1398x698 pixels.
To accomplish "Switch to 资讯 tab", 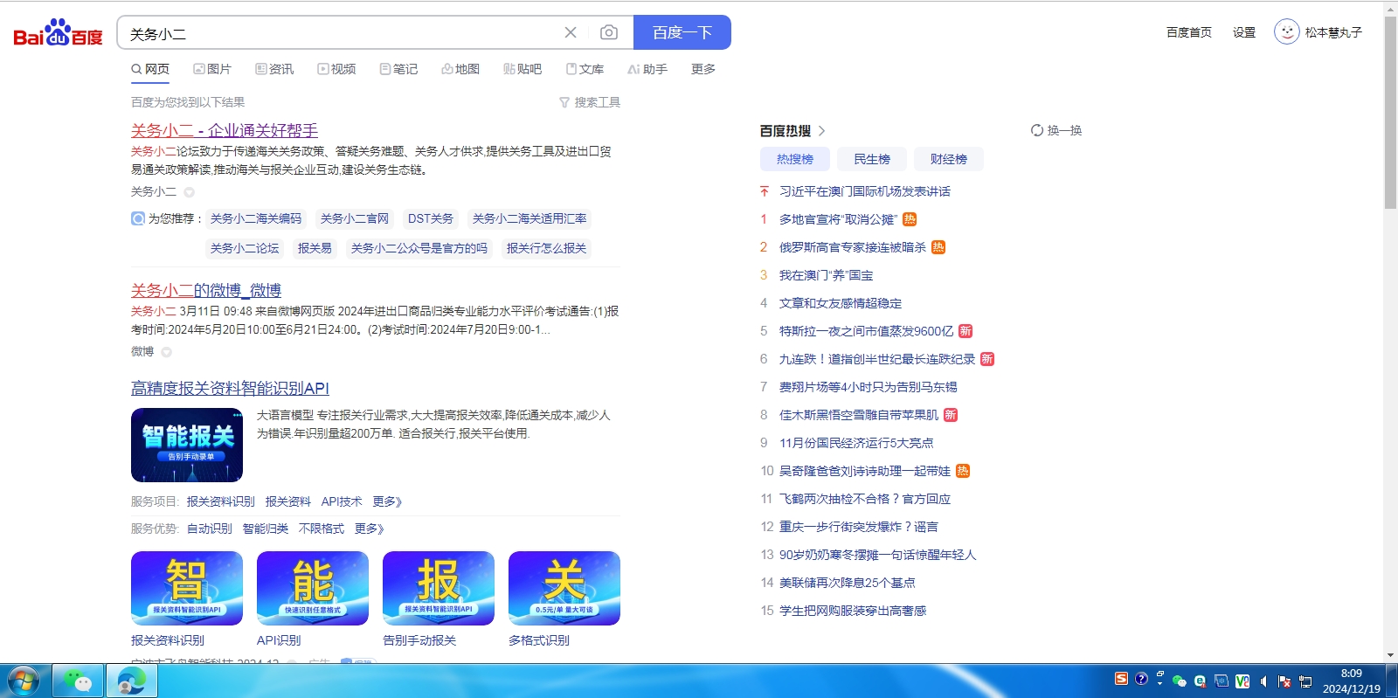I will tap(274, 69).
